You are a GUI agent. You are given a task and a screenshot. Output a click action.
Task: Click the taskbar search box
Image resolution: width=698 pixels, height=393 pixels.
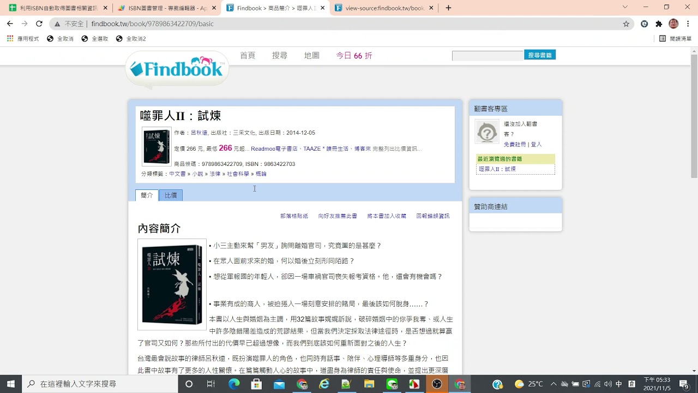(100, 384)
